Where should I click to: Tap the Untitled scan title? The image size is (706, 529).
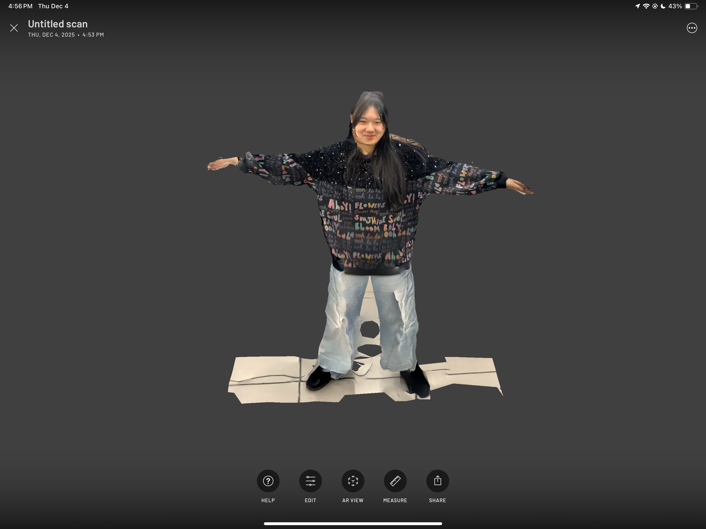click(x=58, y=24)
